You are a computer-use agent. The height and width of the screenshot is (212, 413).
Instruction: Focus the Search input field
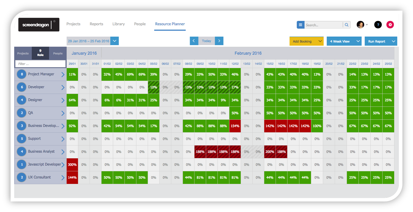tap(324, 25)
